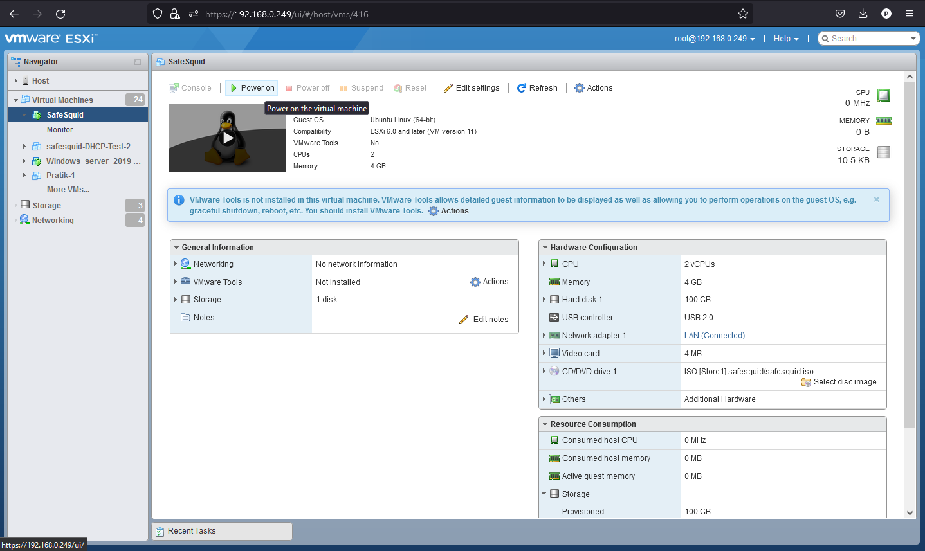The height and width of the screenshot is (551, 925).
Task: Click the CPU usage chip icon
Action: 884,95
